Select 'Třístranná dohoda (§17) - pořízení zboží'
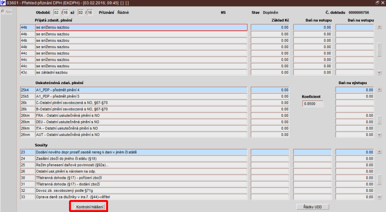 (x=141, y=178)
